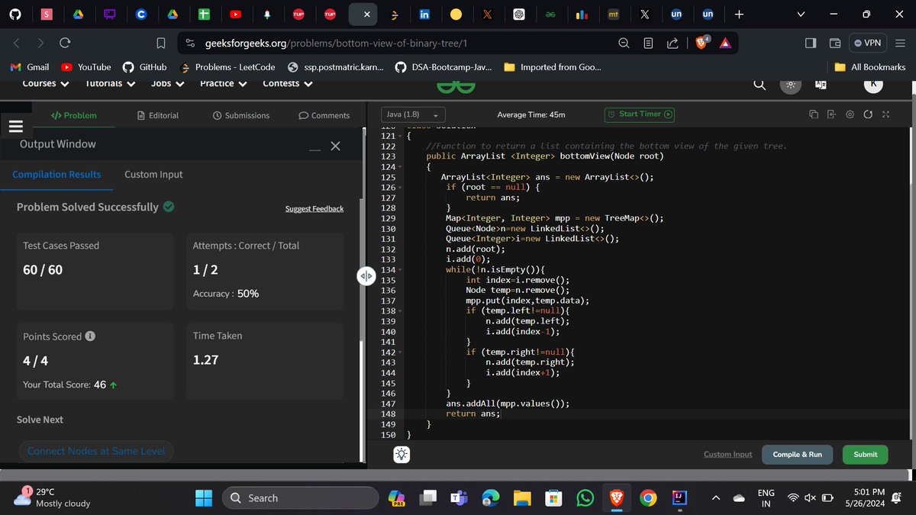Image resolution: width=916 pixels, height=515 pixels.
Task: Expand the Contests menu
Action: click(x=288, y=83)
